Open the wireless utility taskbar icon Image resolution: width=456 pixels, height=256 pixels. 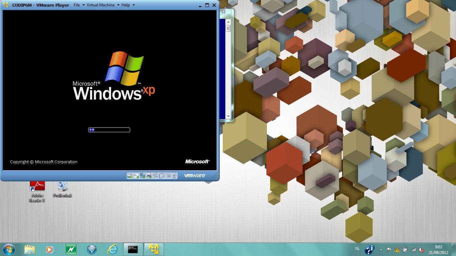pos(91,249)
